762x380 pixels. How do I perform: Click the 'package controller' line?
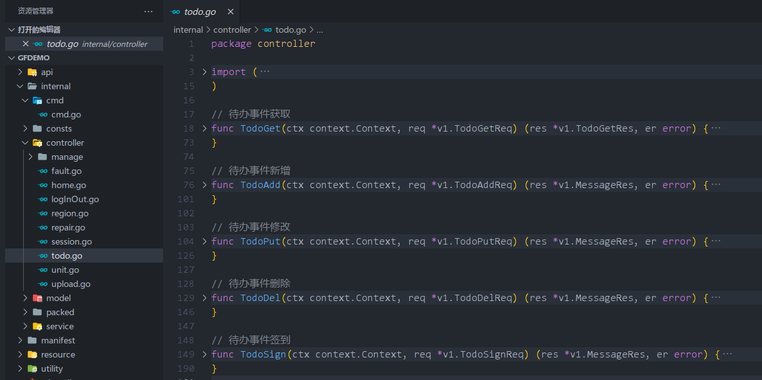(x=263, y=44)
